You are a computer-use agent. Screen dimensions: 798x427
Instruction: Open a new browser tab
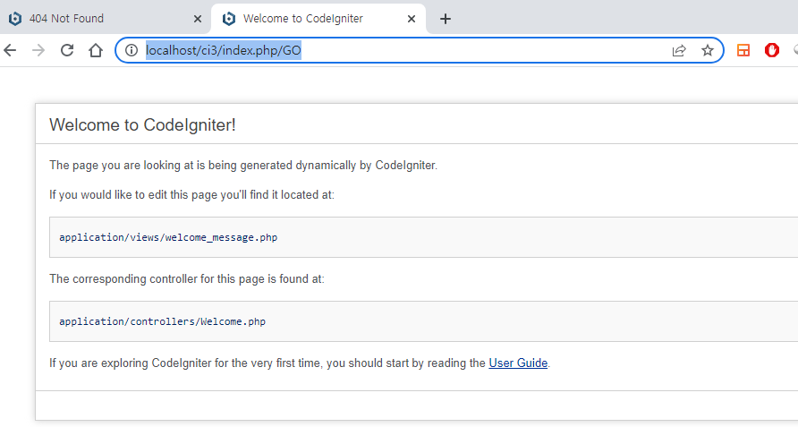pos(446,19)
